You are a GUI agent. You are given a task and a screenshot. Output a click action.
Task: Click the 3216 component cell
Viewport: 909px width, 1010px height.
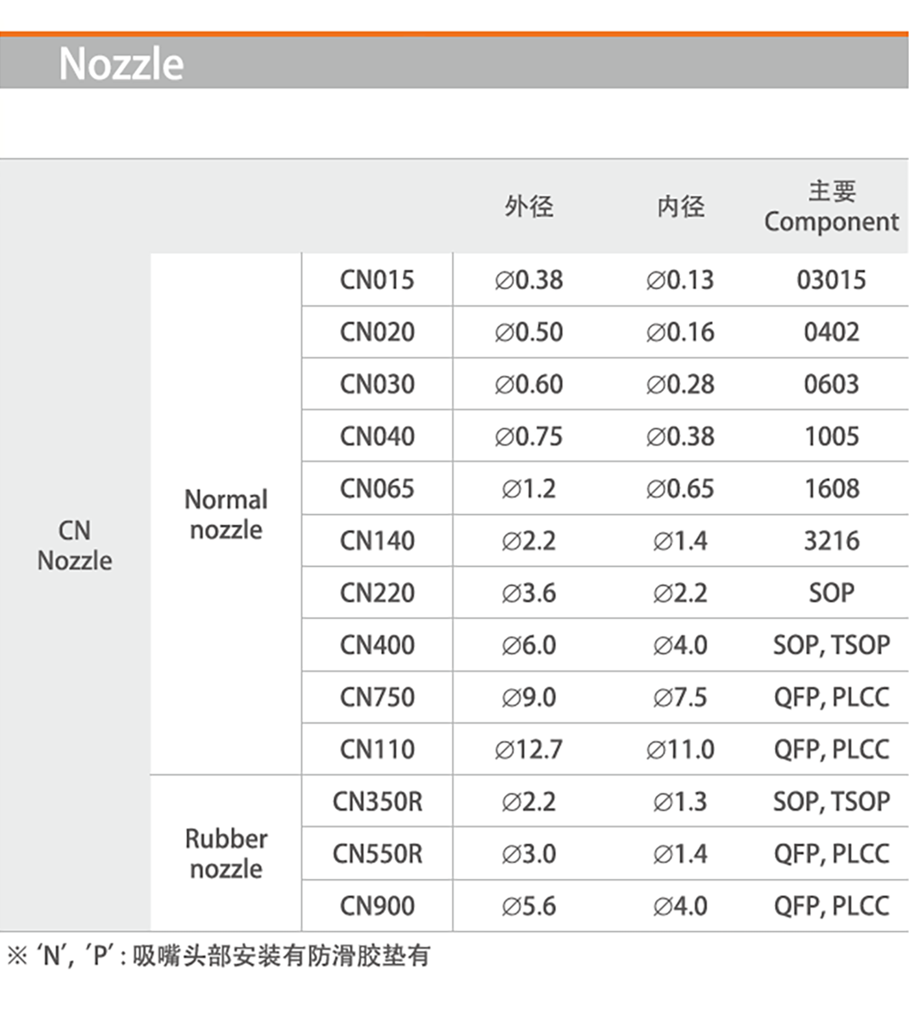coord(831,540)
